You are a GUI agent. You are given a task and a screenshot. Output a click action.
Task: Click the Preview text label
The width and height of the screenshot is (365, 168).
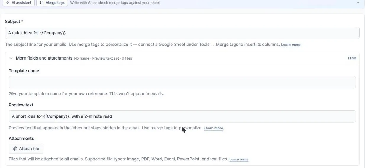(21, 105)
